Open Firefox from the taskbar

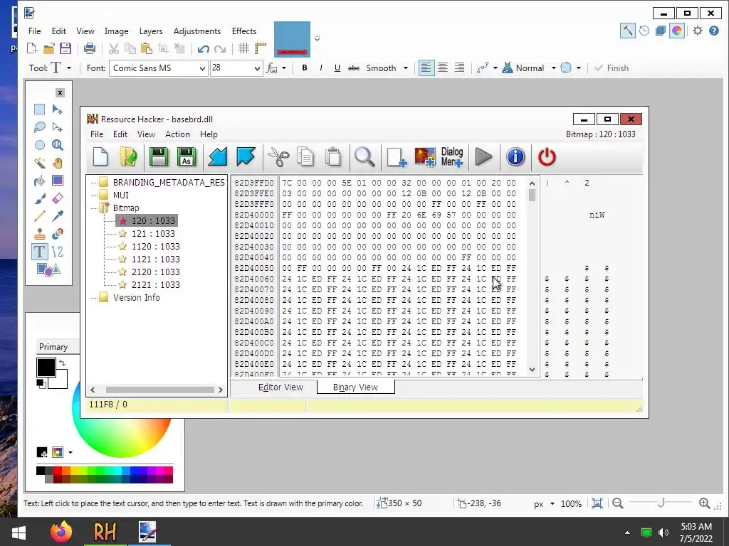pyautogui.click(x=61, y=532)
